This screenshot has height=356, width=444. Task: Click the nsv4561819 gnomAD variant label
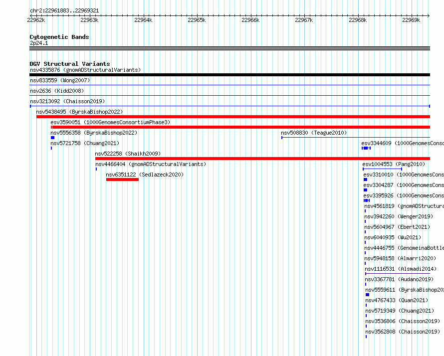[x=404, y=206]
